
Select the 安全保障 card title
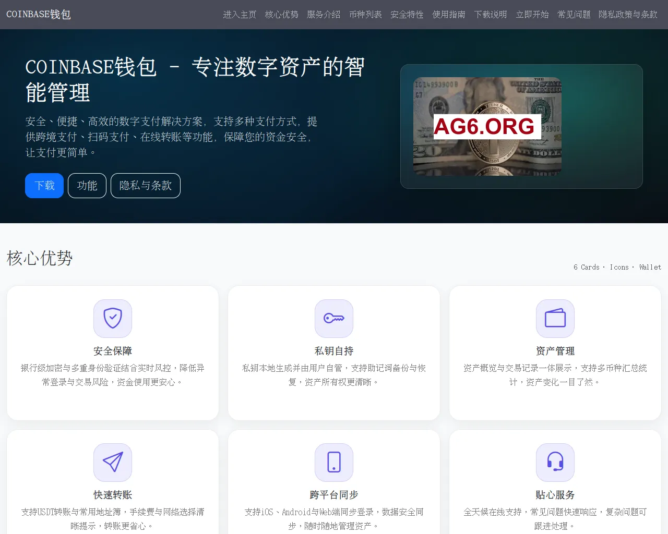[113, 351]
